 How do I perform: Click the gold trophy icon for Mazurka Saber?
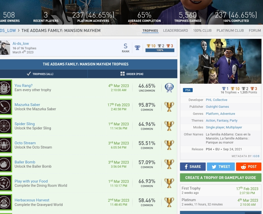pos(169,107)
